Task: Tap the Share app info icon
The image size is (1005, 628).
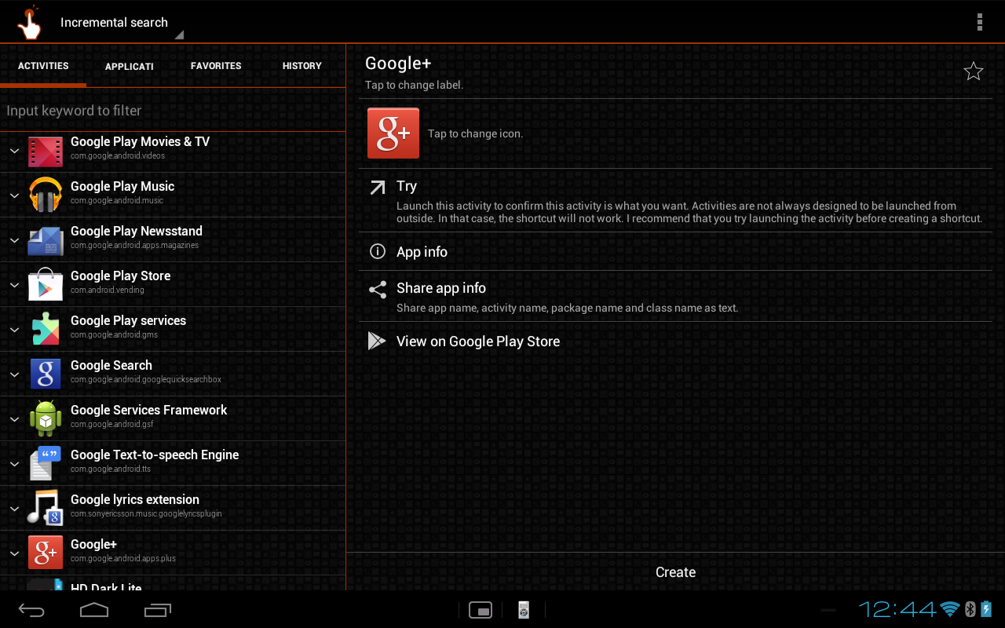Action: (x=377, y=289)
